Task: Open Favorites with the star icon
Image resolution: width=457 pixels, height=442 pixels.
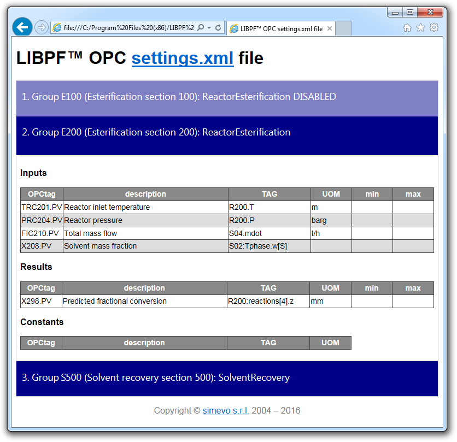Action: pos(420,28)
